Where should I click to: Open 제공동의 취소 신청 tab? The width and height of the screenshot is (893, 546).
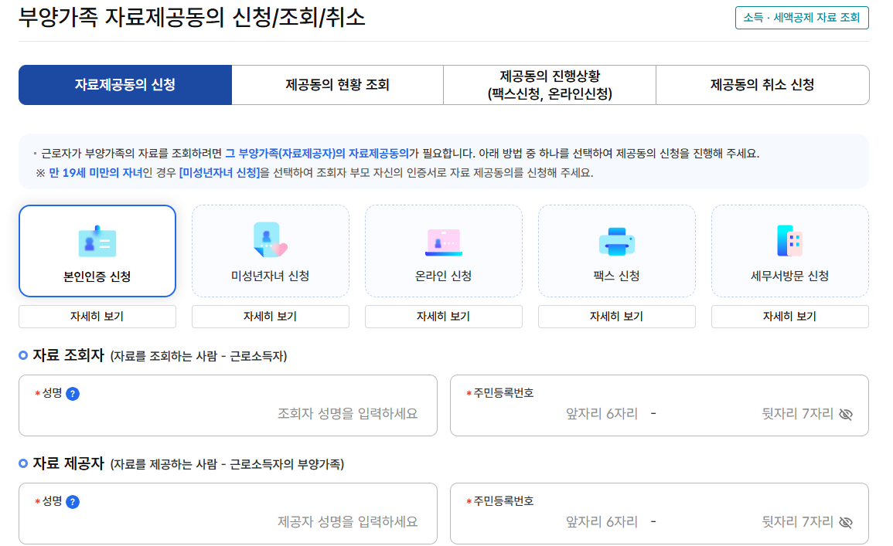tap(762, 85)
